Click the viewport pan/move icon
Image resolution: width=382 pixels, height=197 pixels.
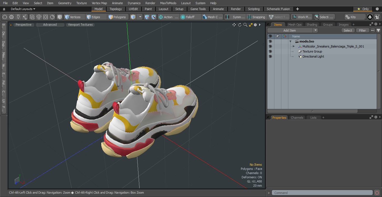point(234,25)
